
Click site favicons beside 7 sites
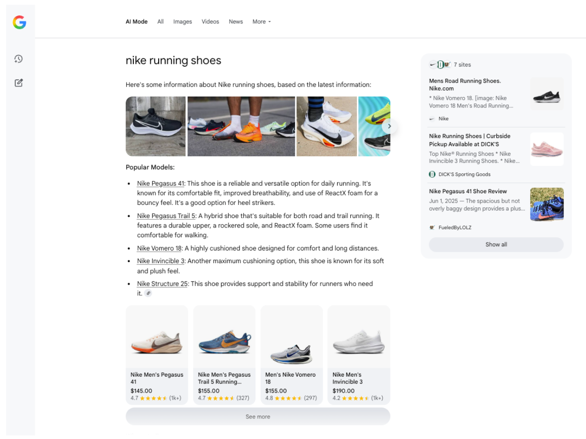click(x=440, y=65)
